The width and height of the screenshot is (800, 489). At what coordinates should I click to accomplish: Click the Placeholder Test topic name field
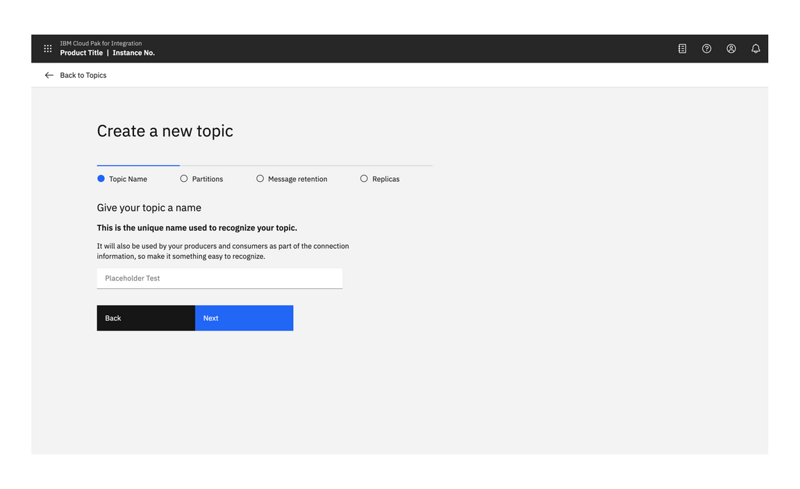219,278
